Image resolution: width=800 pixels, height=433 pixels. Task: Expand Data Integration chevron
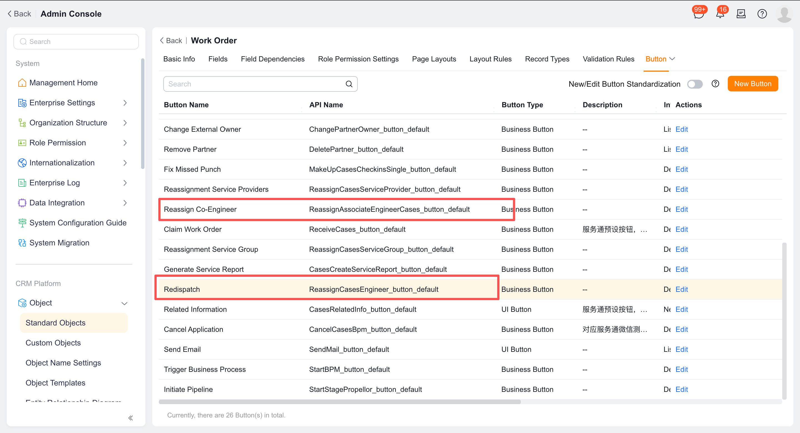[x=125, y=203]
